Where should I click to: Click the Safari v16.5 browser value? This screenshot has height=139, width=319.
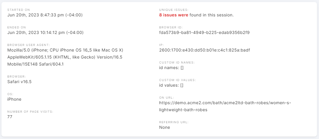point(19,82)
